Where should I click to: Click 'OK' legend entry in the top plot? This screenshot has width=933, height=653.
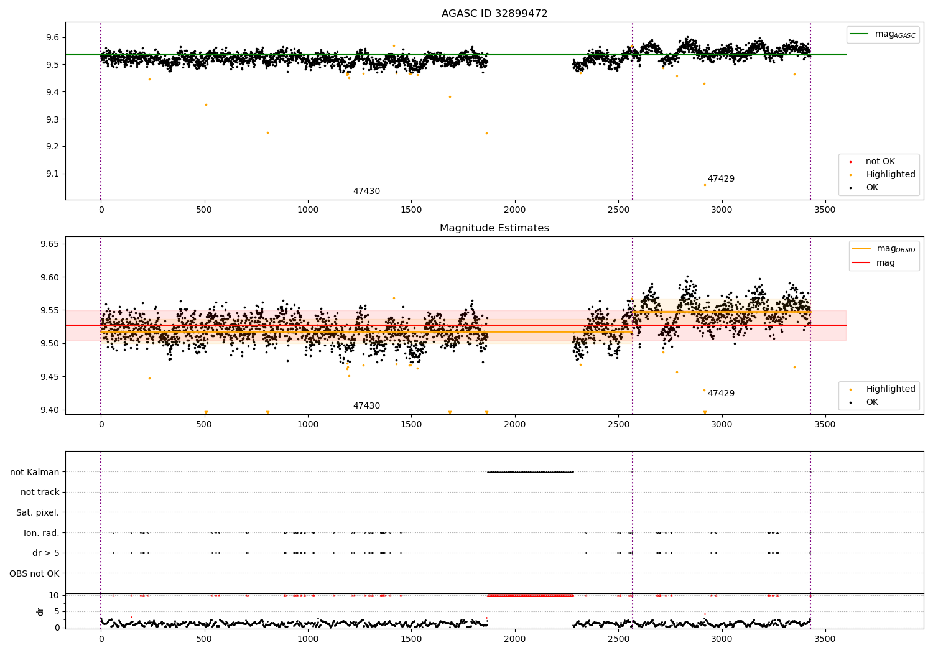872,188
